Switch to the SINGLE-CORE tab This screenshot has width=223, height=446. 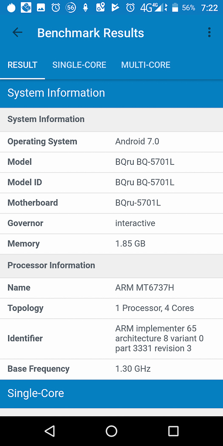(x=79, y=65)
